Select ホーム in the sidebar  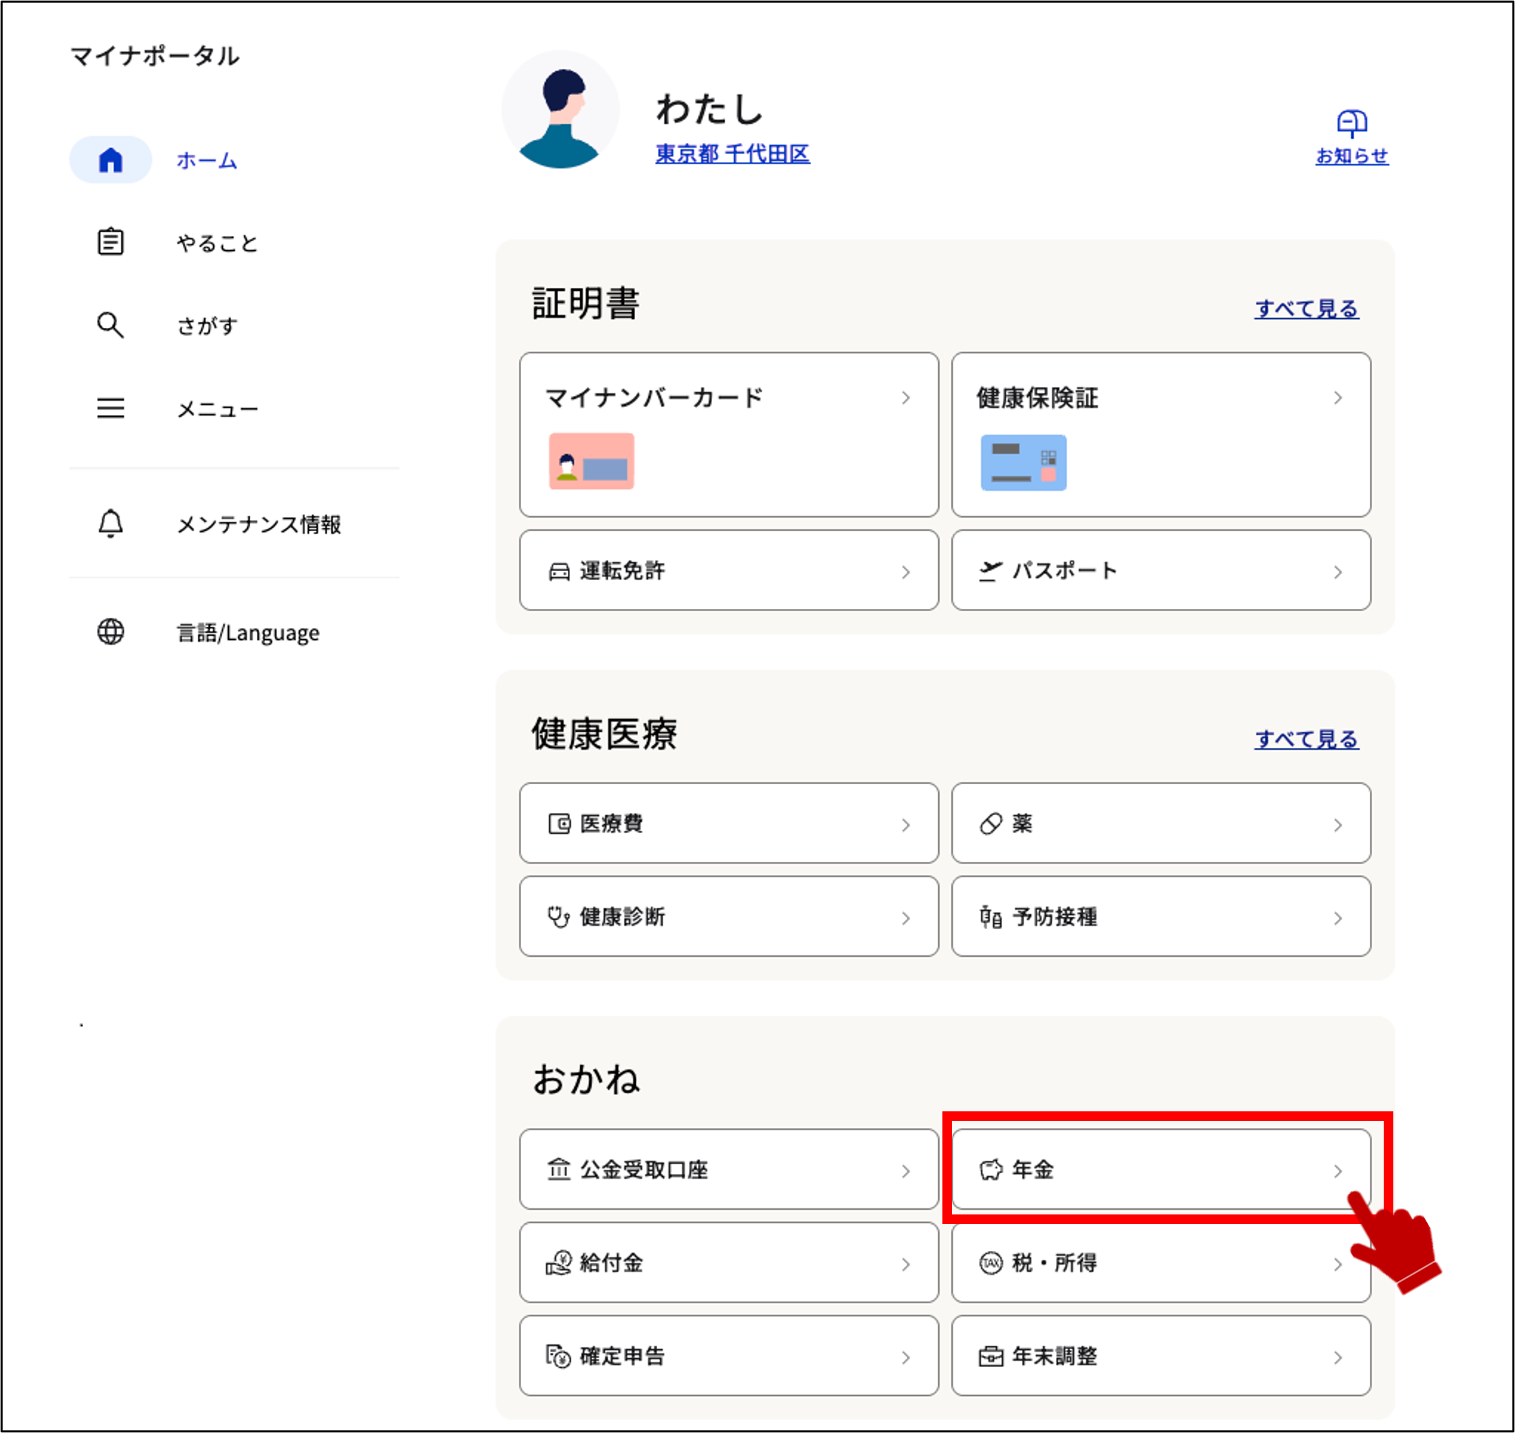click(x=207, y=160)
